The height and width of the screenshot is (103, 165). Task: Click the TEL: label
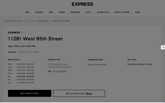click(x=50, y=71)
